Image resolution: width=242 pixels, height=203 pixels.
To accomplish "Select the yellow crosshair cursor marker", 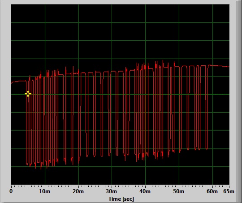I will click(x=28, y=93).
